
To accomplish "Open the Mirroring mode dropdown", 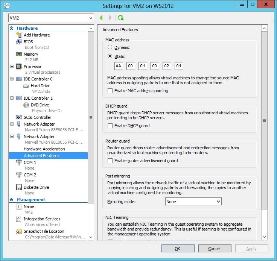I will (x=193, y=202).
